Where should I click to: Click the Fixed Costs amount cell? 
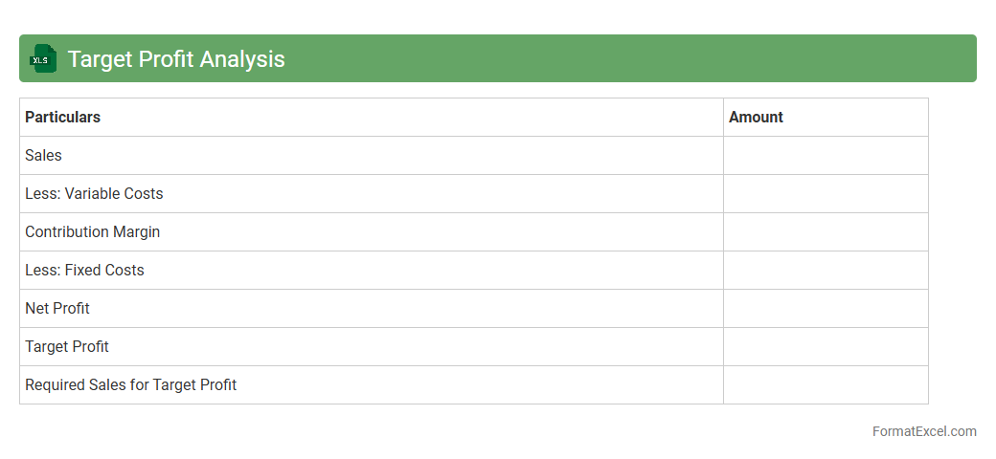tap(825, 270)
